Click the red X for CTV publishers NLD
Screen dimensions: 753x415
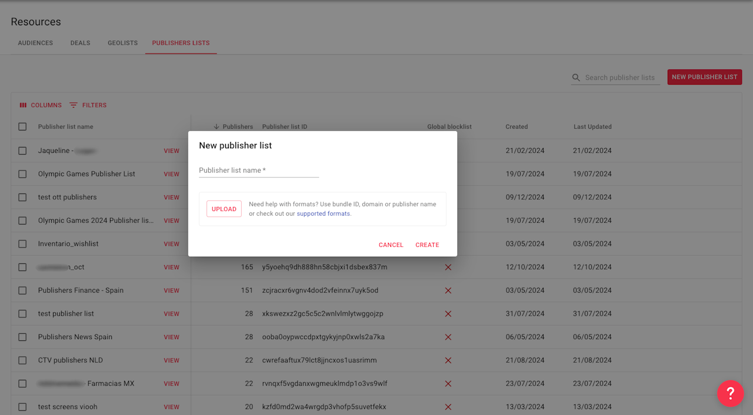coord(448,360)
